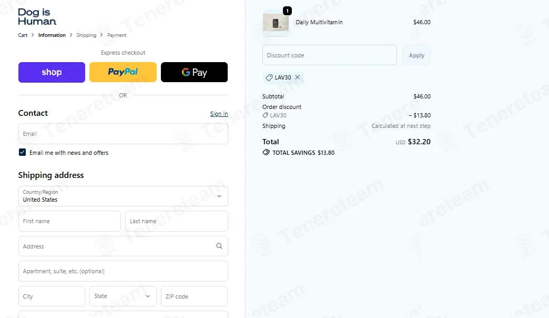Pay with Shop Pay express button
Screen dimensions: 549x318
[52, 72]
